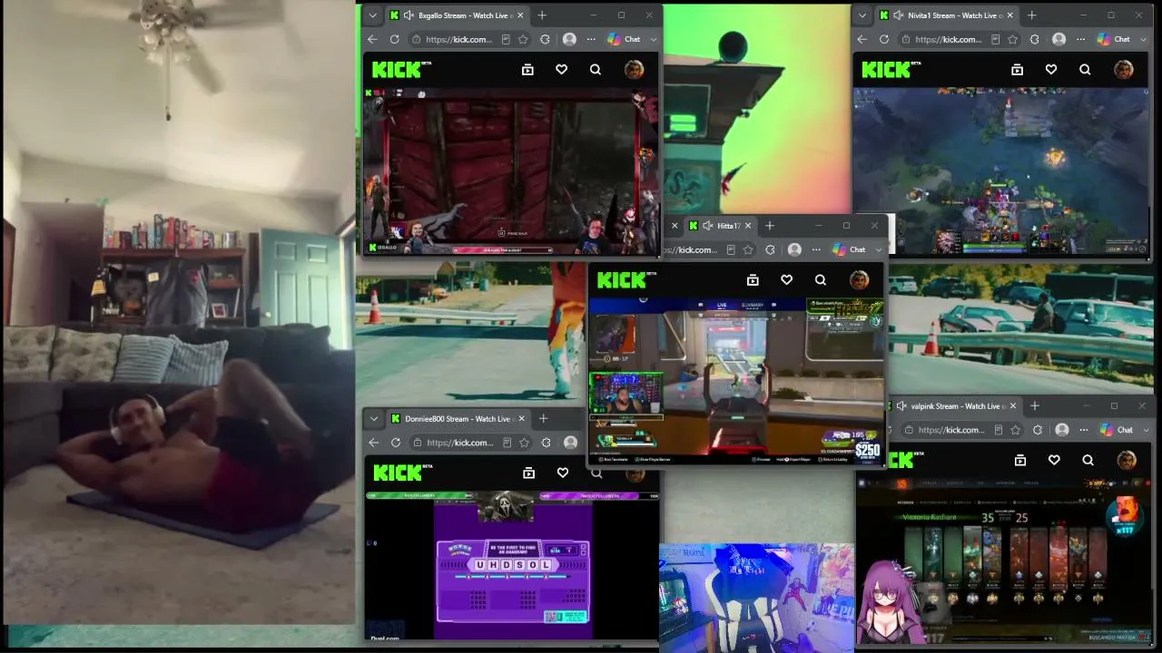1162x653 pixels.
Task: Open the user avatar in Bxgallo window
Action: pos(635,70)
